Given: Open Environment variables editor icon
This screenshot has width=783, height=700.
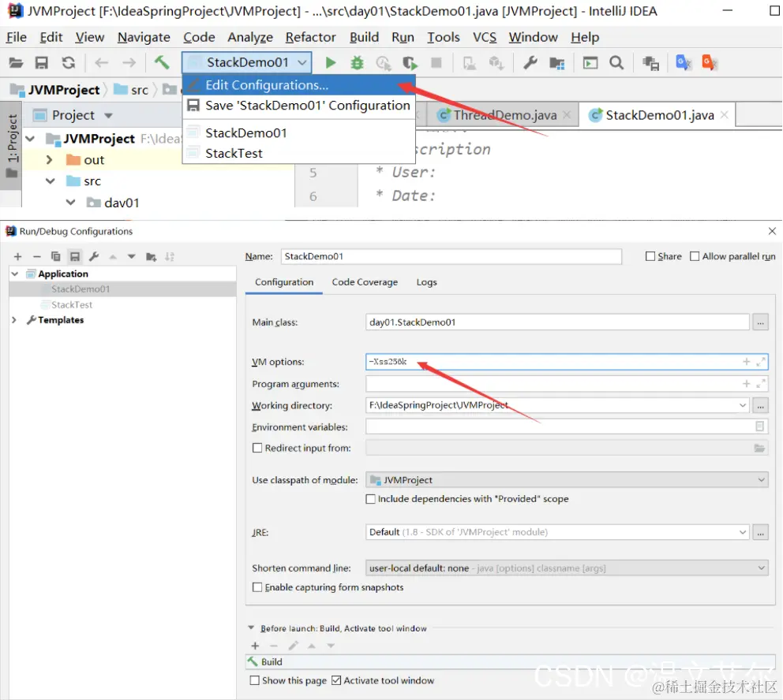Looking at the screenshot, I should [759, 426].
